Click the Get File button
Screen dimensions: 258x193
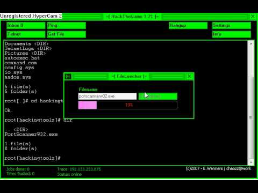coord(67,34)
